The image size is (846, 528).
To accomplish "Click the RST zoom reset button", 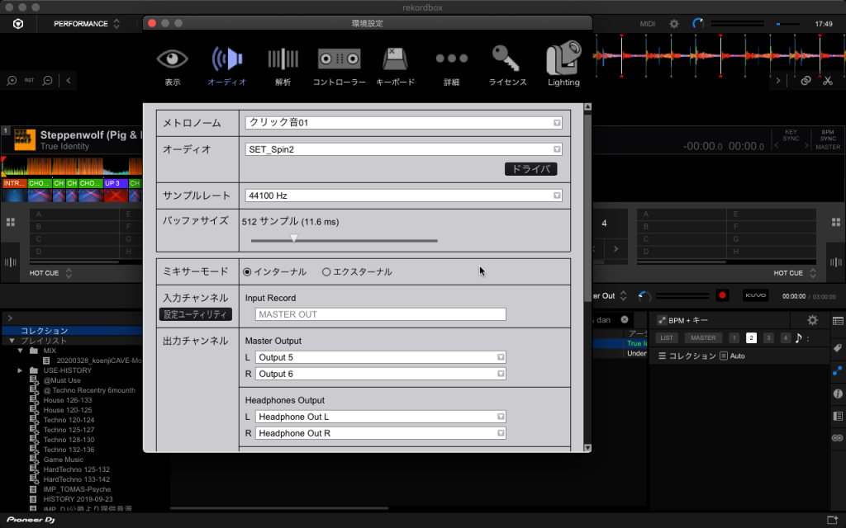I will tap(29, 80).
